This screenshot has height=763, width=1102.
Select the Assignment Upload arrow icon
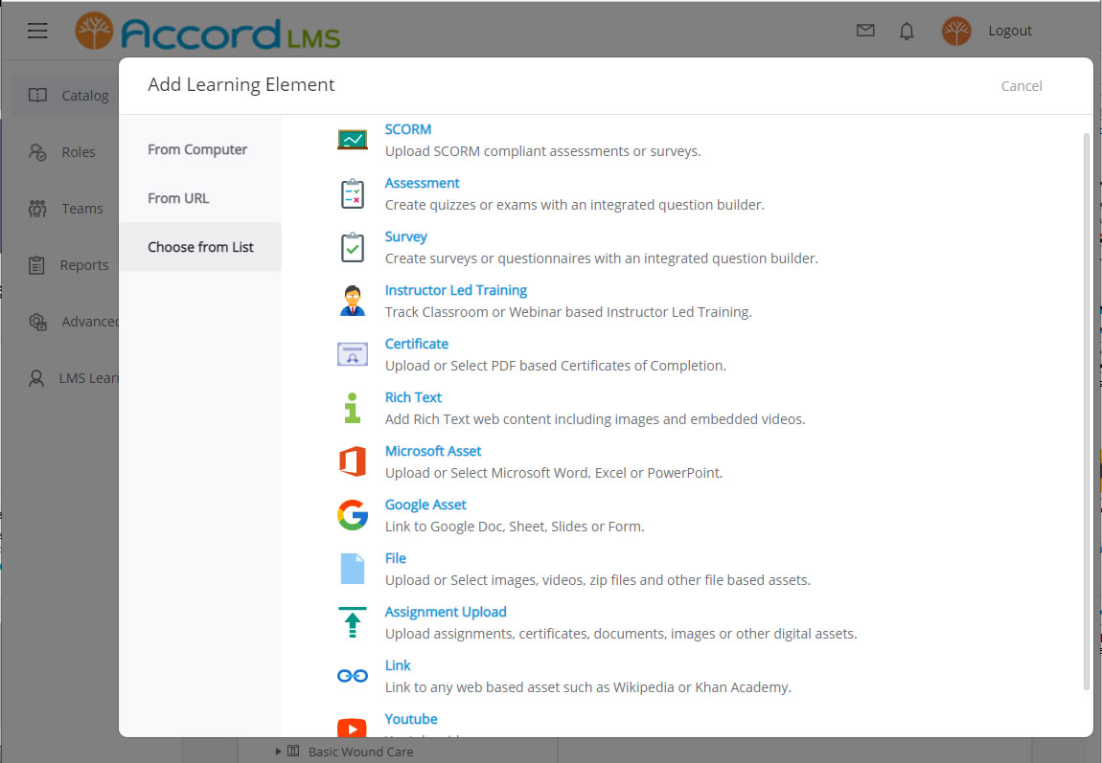pos(352,621)
